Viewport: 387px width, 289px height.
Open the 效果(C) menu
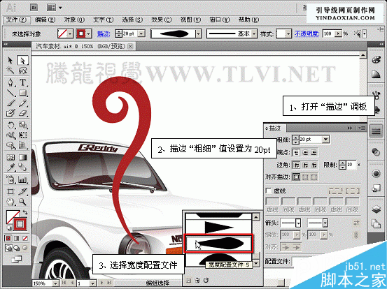pyautogui.click(x=161, y=20)
